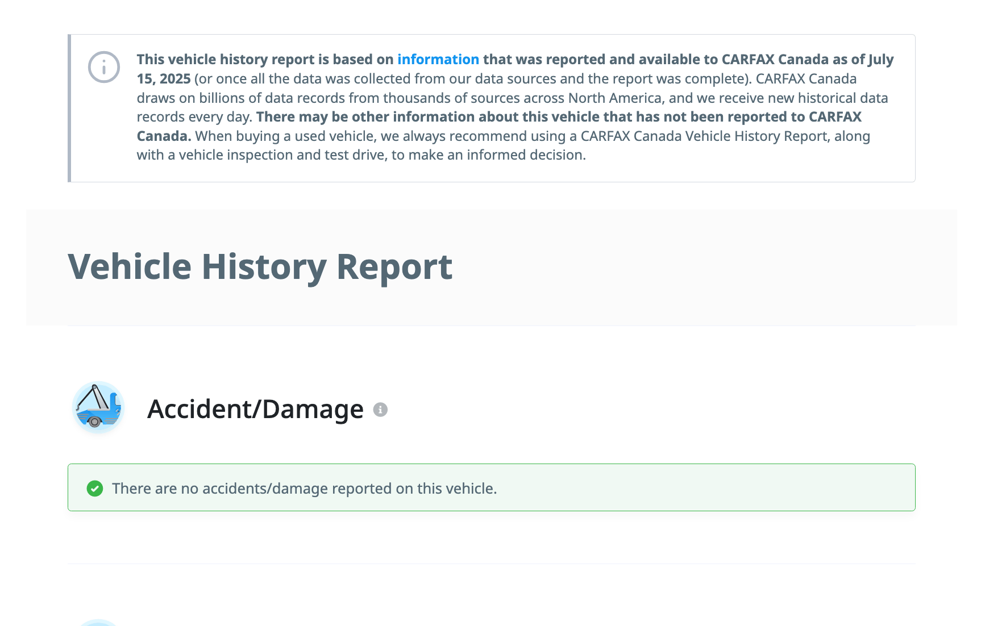Click the green checkmark icon in banner
The width and height of the screenshot is (981, 626).
(x=95, y=489)
